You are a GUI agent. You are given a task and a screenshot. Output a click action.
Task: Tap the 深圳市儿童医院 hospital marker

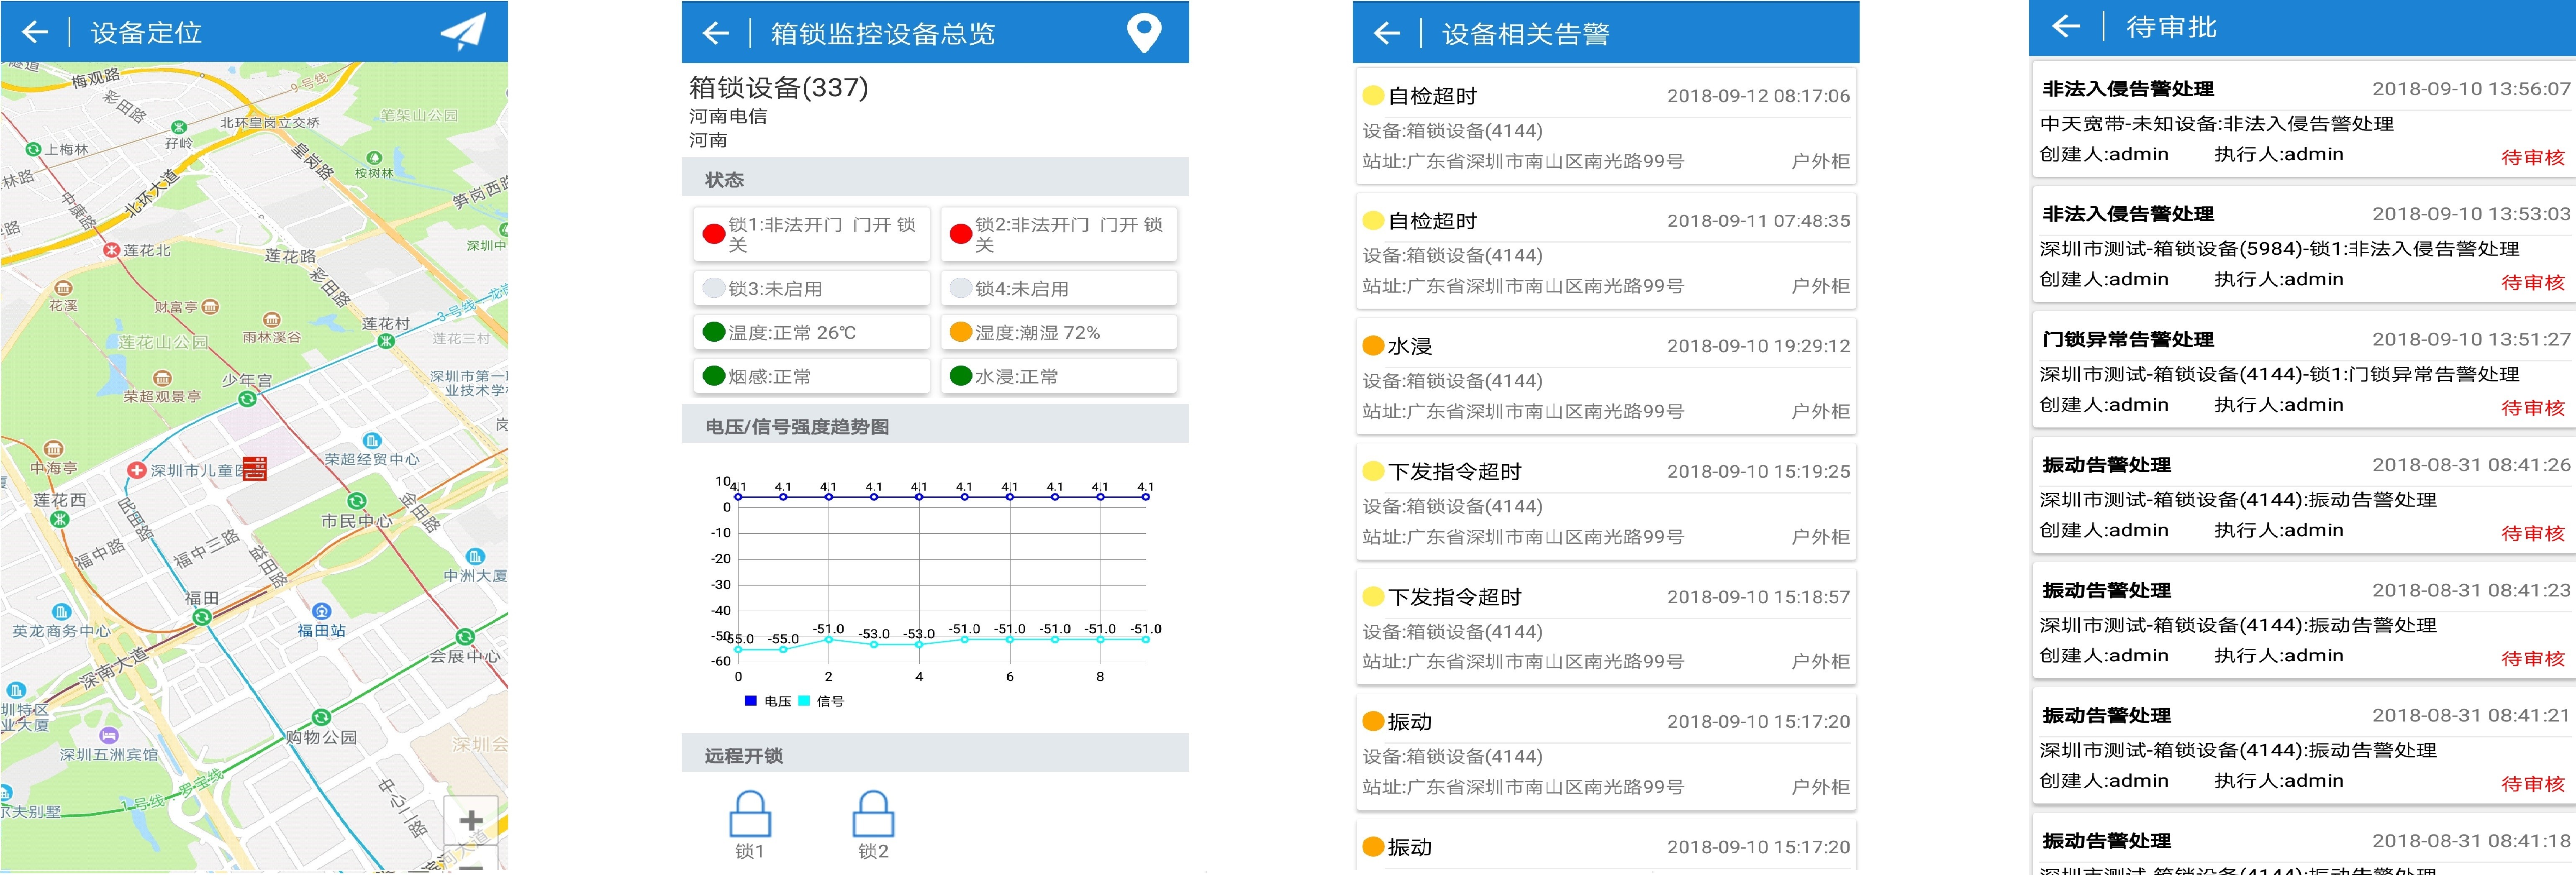[x=137, y=470]
